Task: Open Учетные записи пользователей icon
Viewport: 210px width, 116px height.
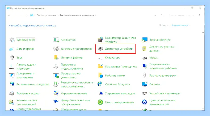Action: 12,102
